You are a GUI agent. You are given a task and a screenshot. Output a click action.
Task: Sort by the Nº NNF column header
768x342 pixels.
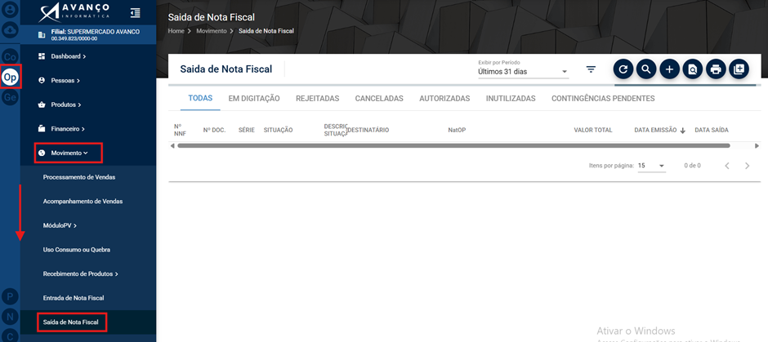(180, 130)
